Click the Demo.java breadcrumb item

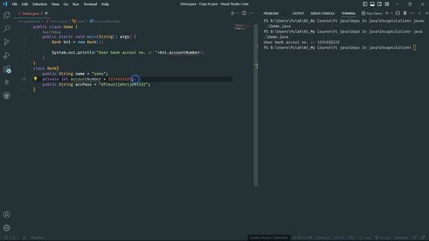coord(56,21)
